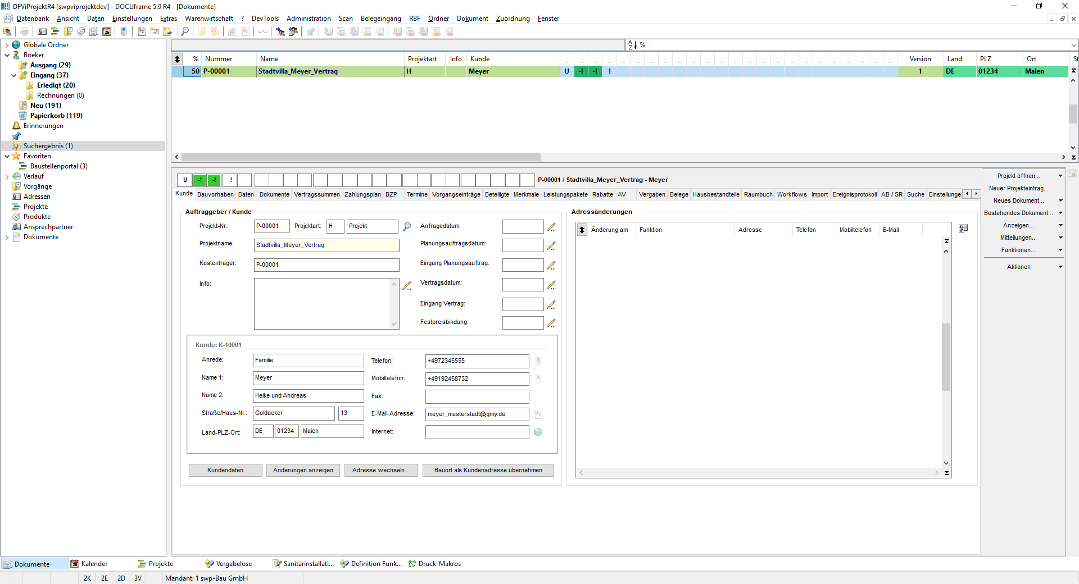Viewport: 1079px width, 584px height.
Task: Expand the Verlauf tree node
Action: pyautogui.click(x=7, y=176)
